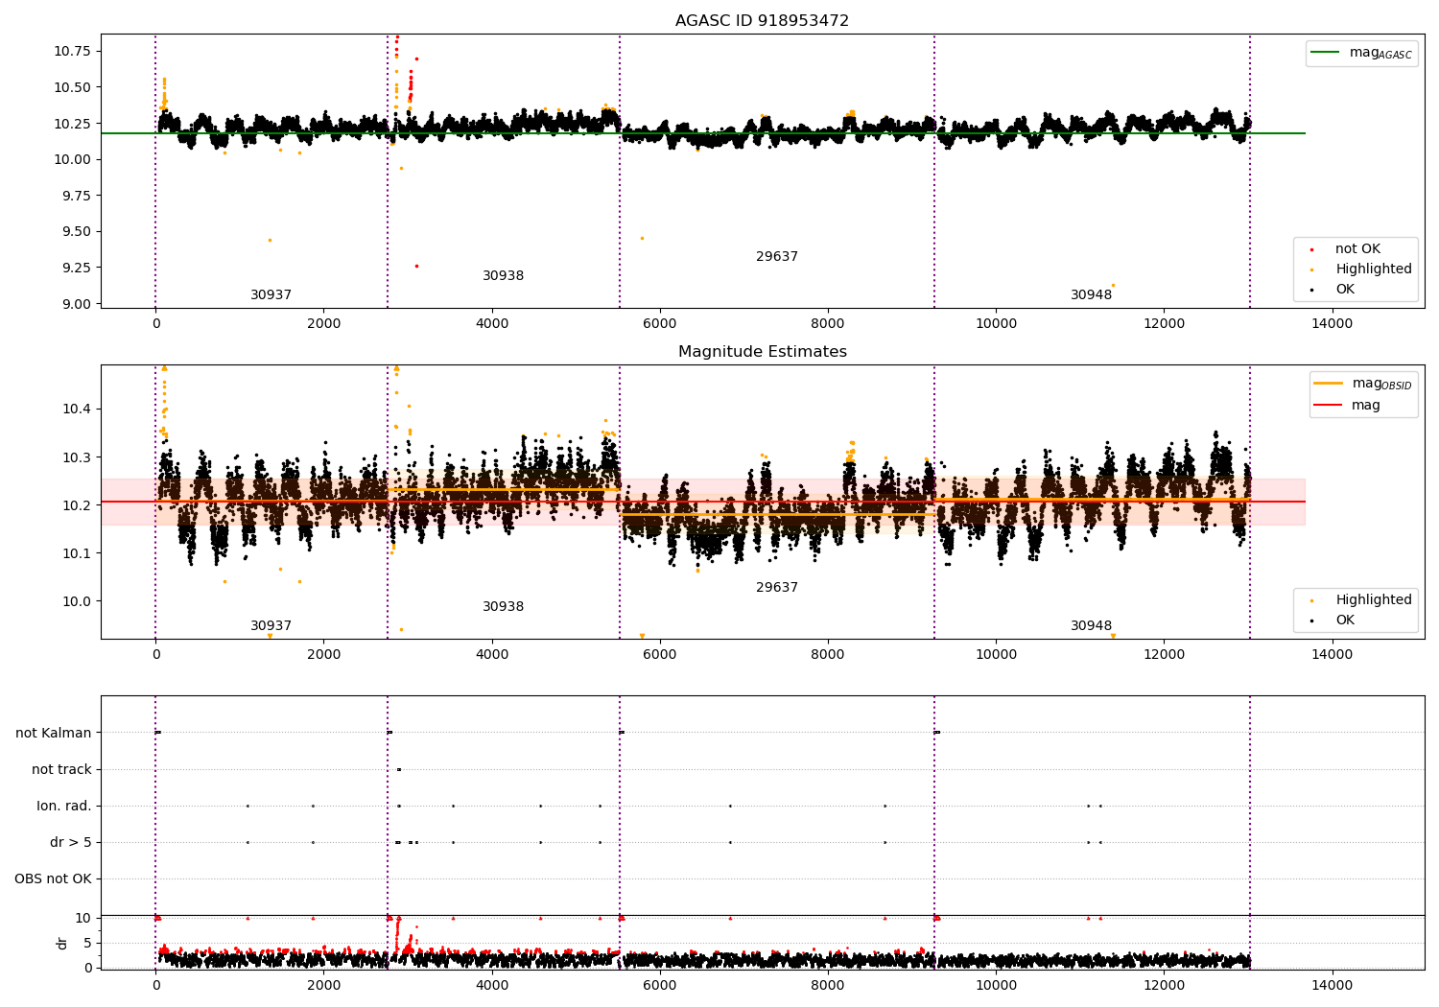This screenshot has height=1007, width=1439.
Task: Click obsid label 30937 in top plot
Action: coord(271,295)
